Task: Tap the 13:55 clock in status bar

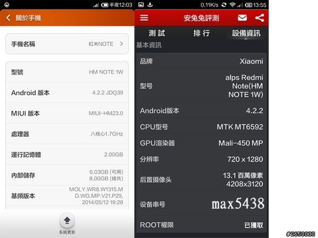Action: tap(259, 5)
